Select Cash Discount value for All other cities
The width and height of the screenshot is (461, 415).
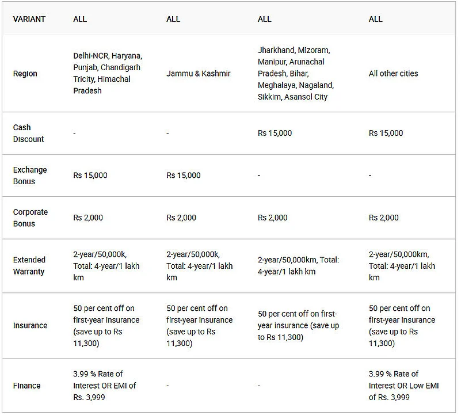pyautogui.click(x=386, y=133)
